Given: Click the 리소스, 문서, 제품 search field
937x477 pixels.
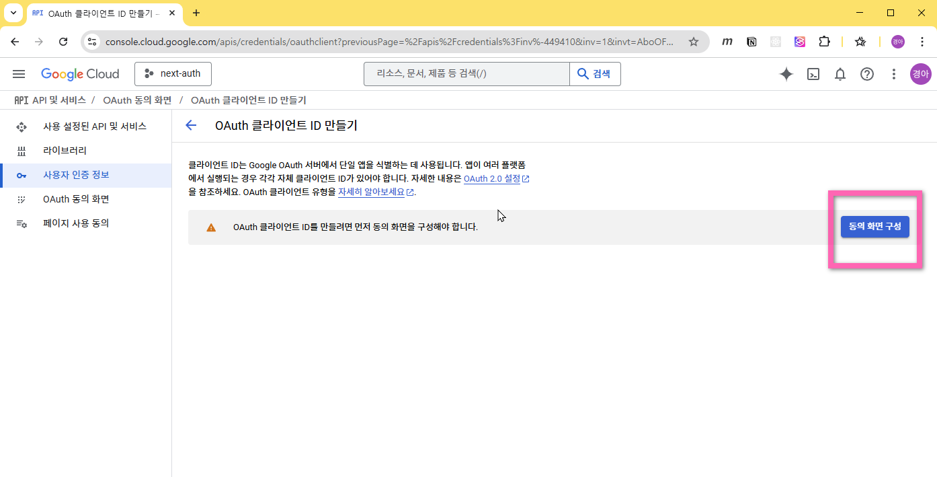Looking at the screenshot, I should [466, 74].
